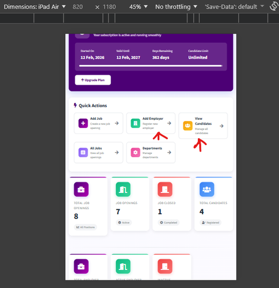Click the pink gear icon for Departments
Image resolution: width=279 pixels, height=288 pixels.
[x=135, y=153]
